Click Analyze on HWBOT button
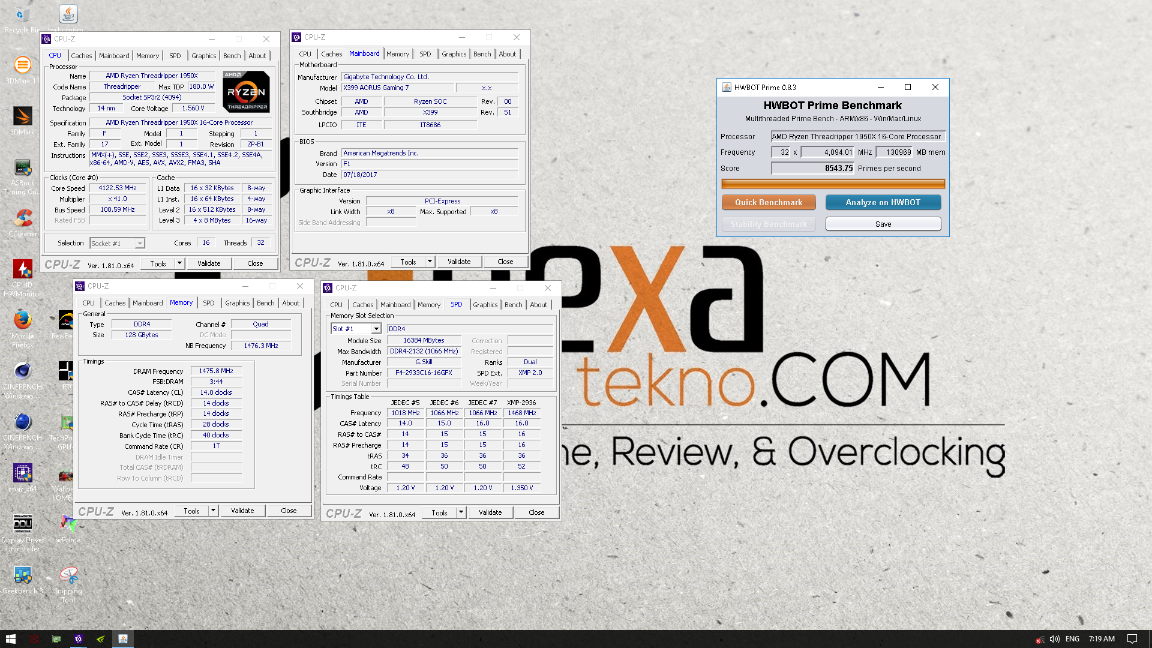The image size is (1152, 648). click(883, 202)
